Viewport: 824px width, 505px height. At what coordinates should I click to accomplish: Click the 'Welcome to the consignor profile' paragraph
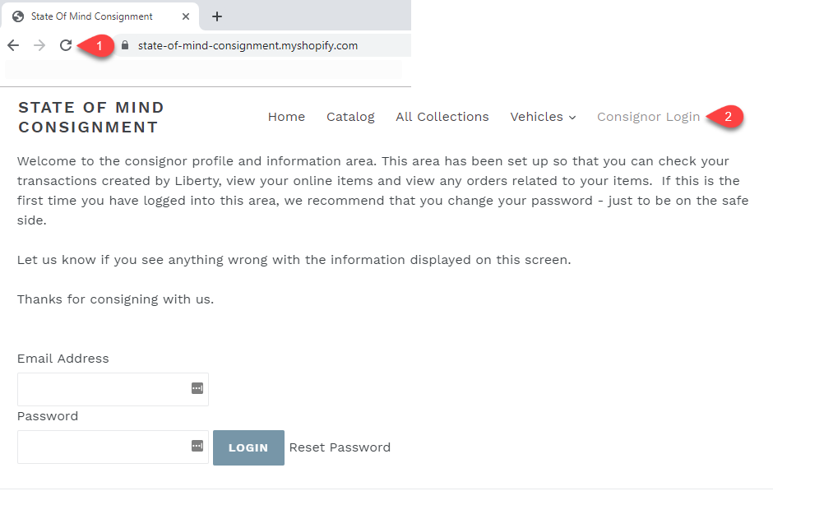(382, 191)
